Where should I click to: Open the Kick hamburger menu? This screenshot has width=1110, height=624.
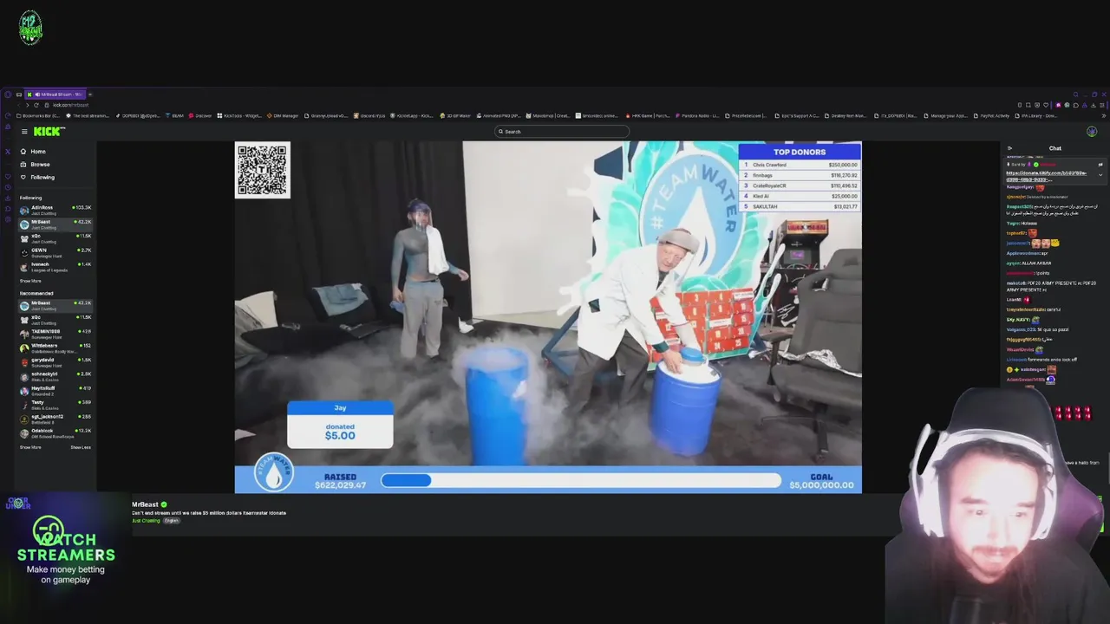24,132
